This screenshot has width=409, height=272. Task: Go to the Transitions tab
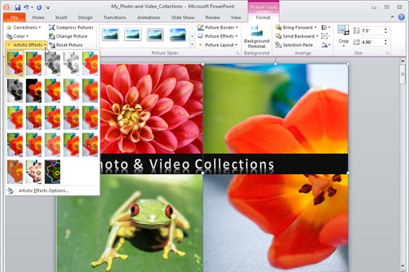115,17
